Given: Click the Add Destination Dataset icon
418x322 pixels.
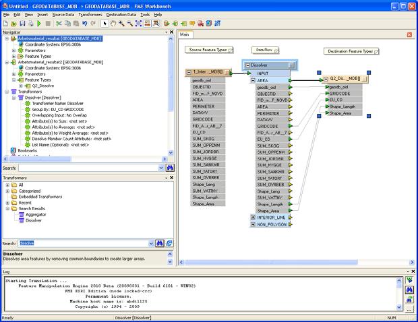Looking at the screenshot, I should (x=175, y=24).
